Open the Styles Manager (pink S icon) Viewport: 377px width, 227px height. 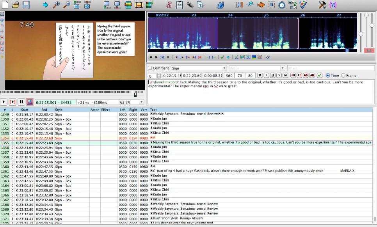(x=169, y=5)
